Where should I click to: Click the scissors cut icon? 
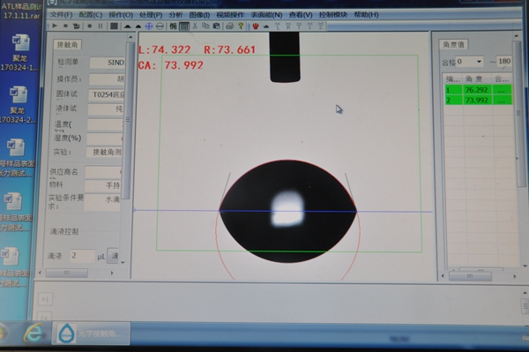(x=195, y=26)
